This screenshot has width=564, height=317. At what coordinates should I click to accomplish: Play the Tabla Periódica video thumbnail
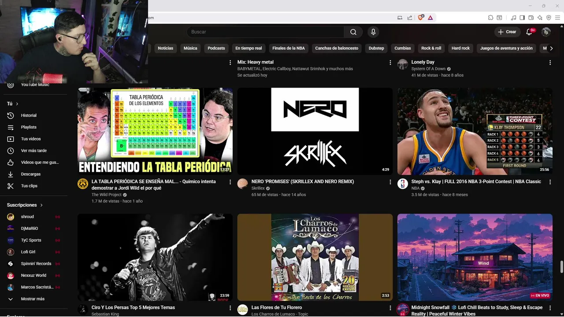[x=155, y=131]
